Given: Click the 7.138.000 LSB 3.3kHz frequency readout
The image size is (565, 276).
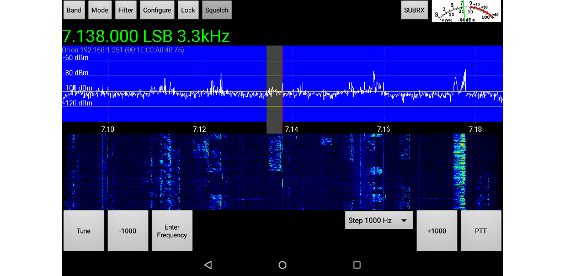Looking at the screenshot, I should [146, 36].
